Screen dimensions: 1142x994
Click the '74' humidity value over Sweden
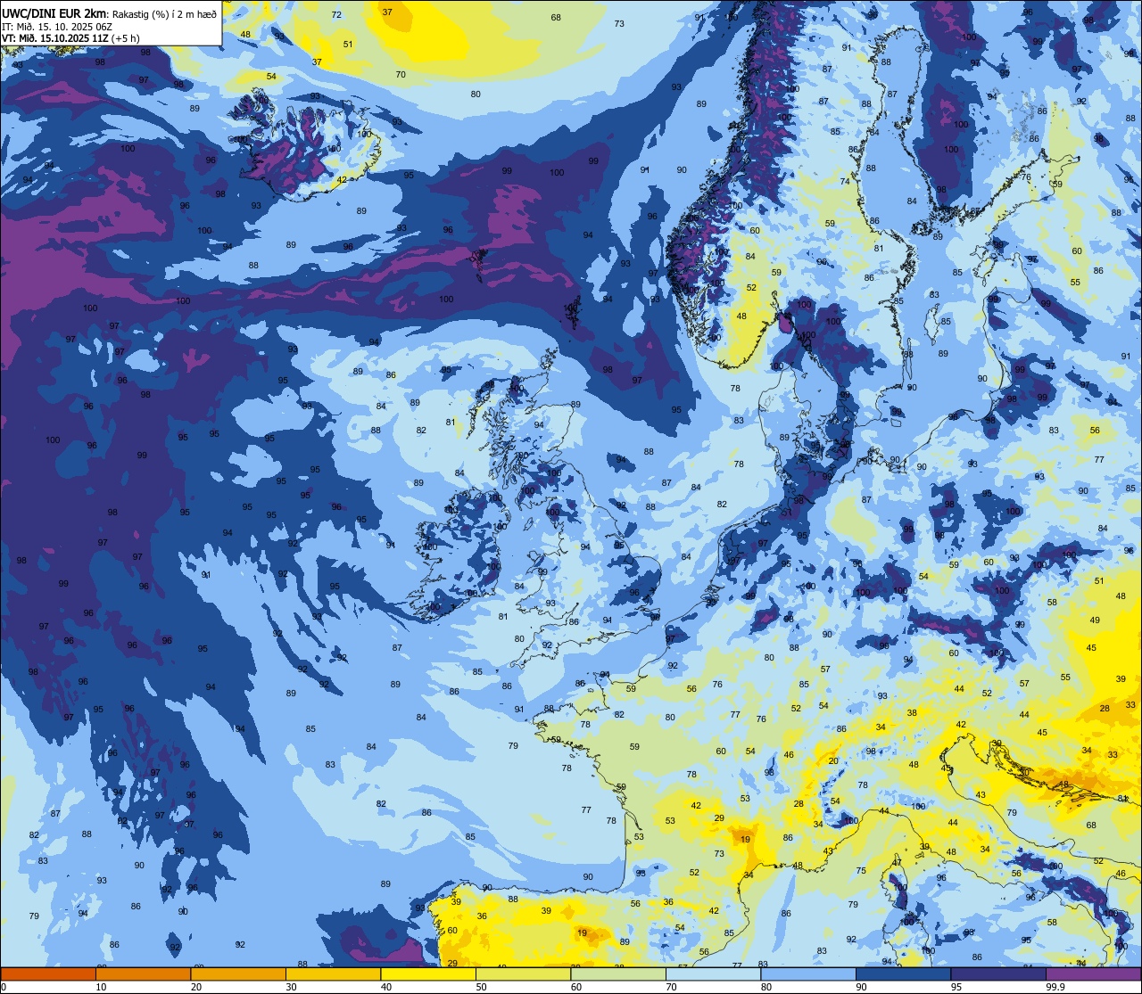[845, 182]
